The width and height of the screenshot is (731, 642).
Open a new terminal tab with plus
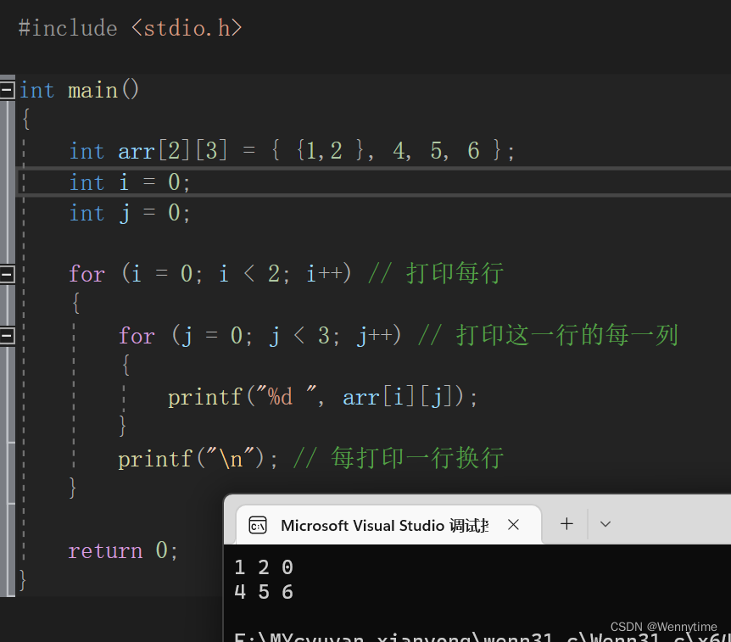[566, 524]
